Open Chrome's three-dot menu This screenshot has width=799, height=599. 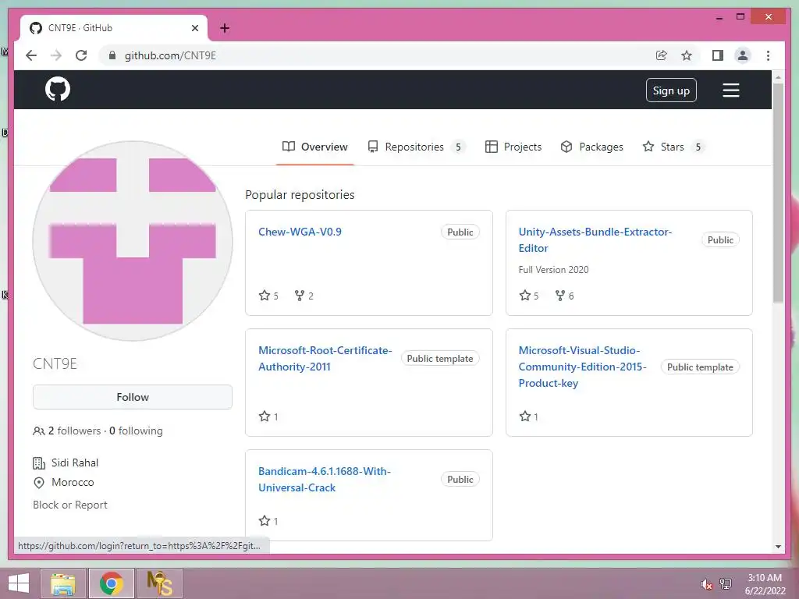768,55
